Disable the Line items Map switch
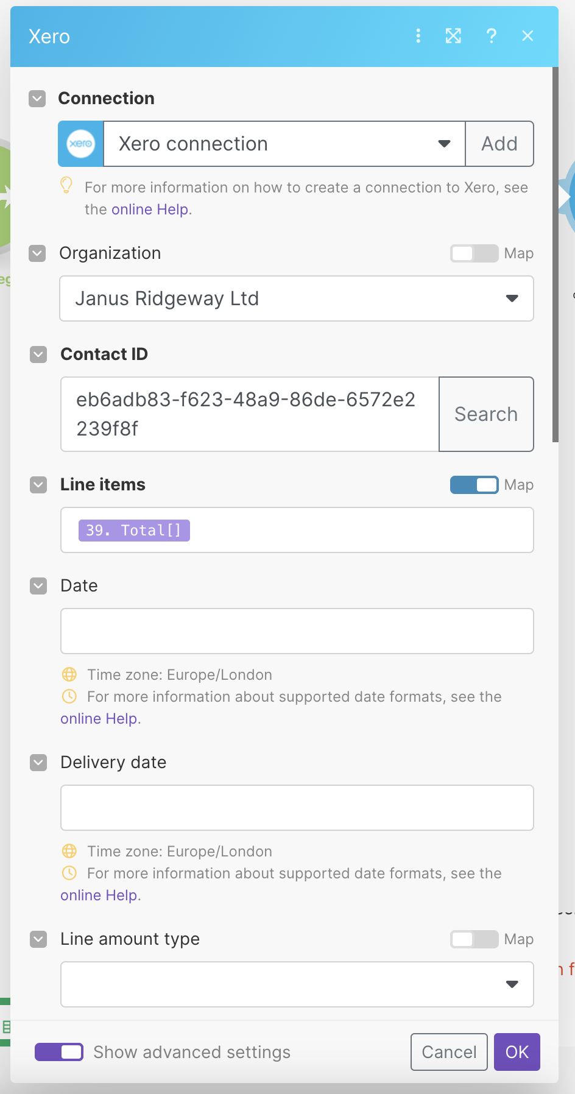The height and width of the screenshot is (1094, 575). coord(474,485)
